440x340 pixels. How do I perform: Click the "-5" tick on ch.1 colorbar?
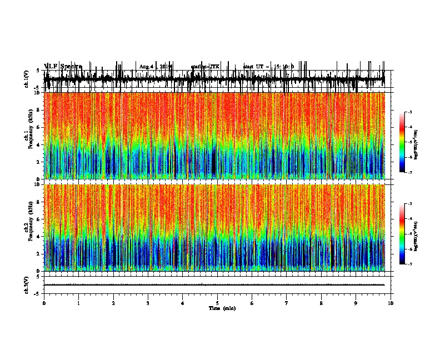tap(409, 142)
